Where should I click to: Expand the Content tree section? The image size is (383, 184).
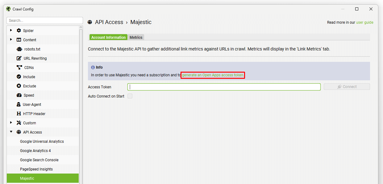coord(11,40)
